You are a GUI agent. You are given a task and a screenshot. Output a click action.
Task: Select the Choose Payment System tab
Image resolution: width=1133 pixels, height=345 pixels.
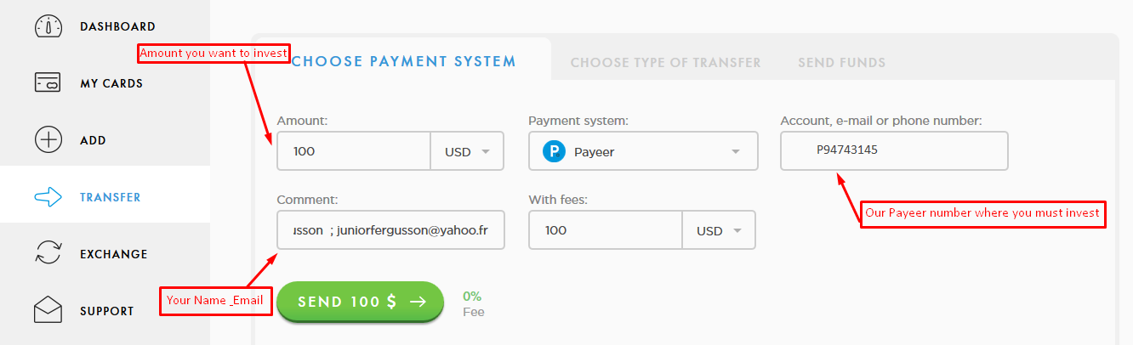click(x=403, y=61)
